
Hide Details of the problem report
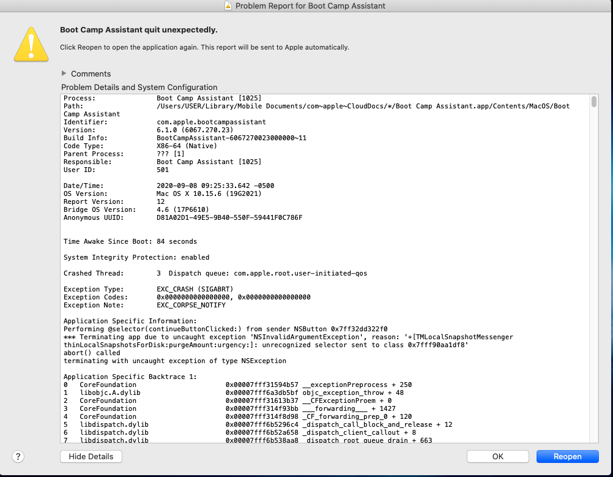click(x=91, y=456)
